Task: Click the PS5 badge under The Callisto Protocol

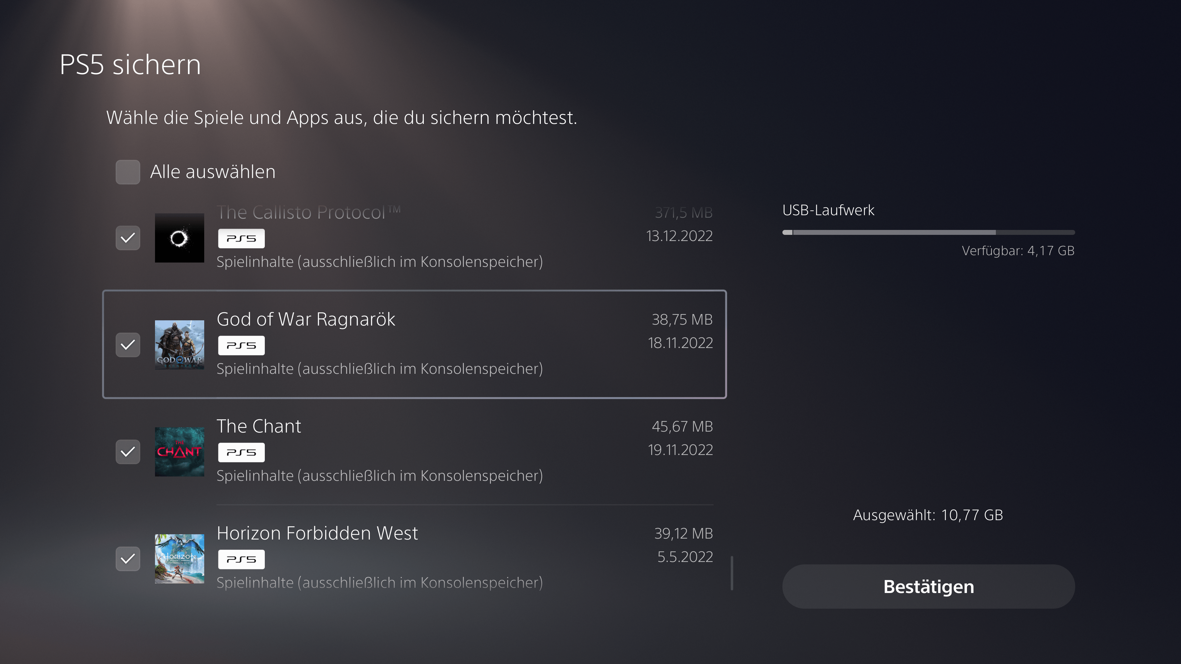Action: [x=241, y=238]
